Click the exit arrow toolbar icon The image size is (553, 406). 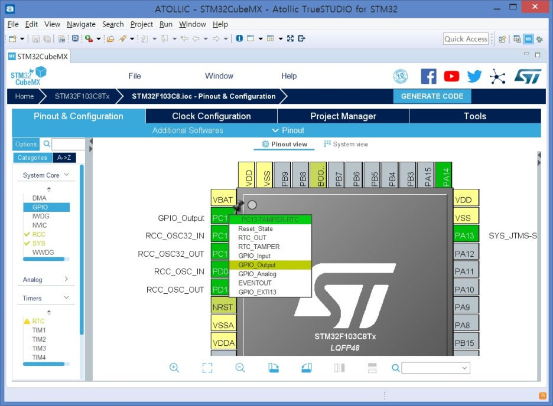[x=301, y=38]
